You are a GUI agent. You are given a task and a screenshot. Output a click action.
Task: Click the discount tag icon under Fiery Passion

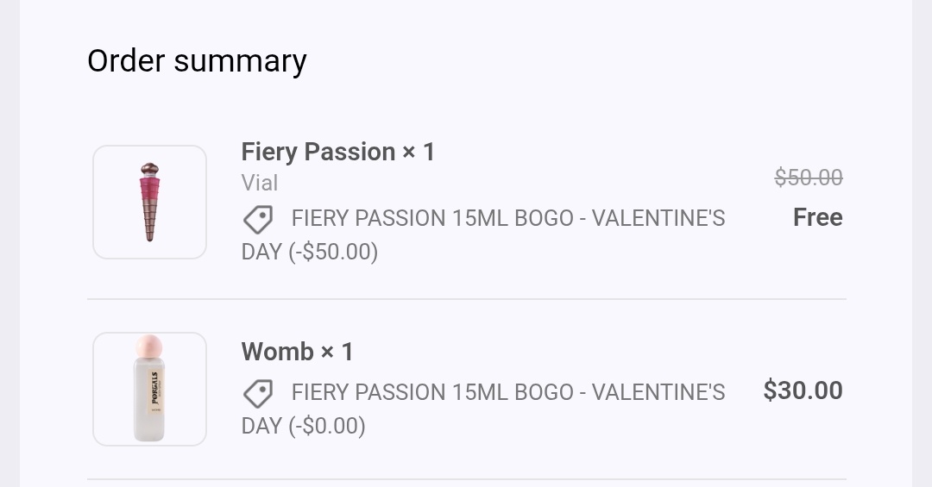pyautogui.click(x=257, y=220)
